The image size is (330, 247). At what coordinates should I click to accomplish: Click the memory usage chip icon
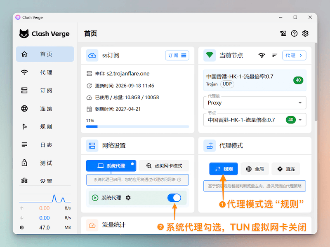point(22,228)
